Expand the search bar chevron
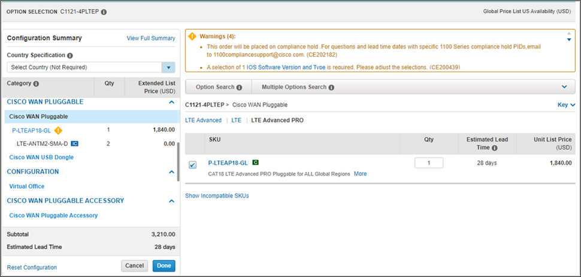This screenshot has height=277, width=581. click(564, 87)
